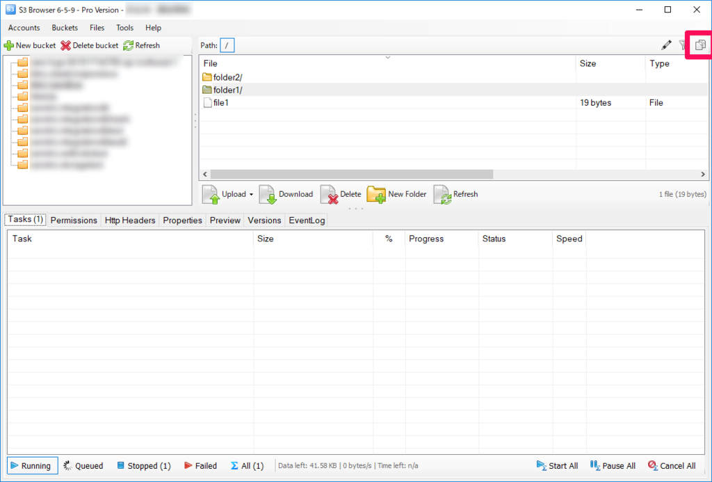Click the file list scrollbar right arrow
This screenshot has width=712, height=482.
(703, 175)
